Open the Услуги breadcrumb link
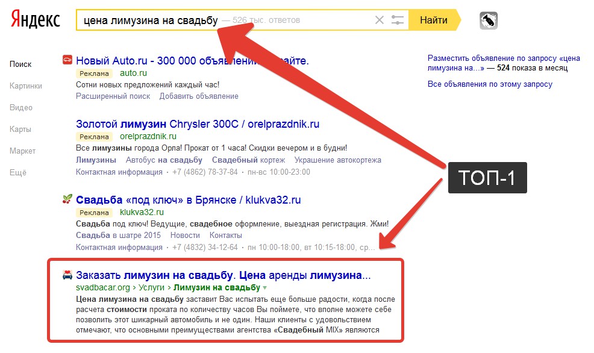 coord(152,287)
